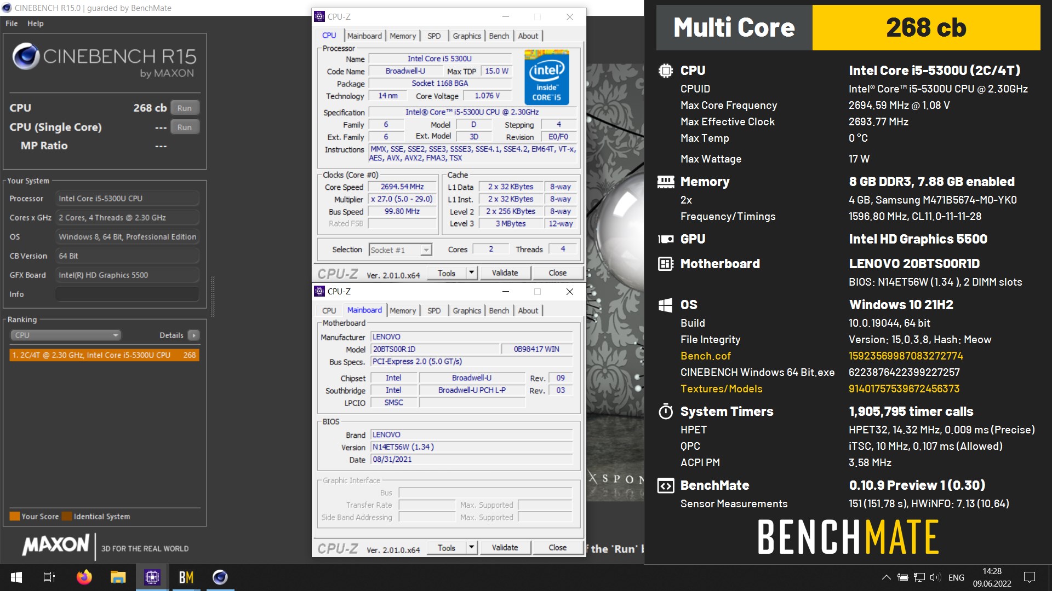Click upper CPU-Z window title icon
Image resolution: width=1052 pixels, height=591 pixels.
(x=319, y=17)
